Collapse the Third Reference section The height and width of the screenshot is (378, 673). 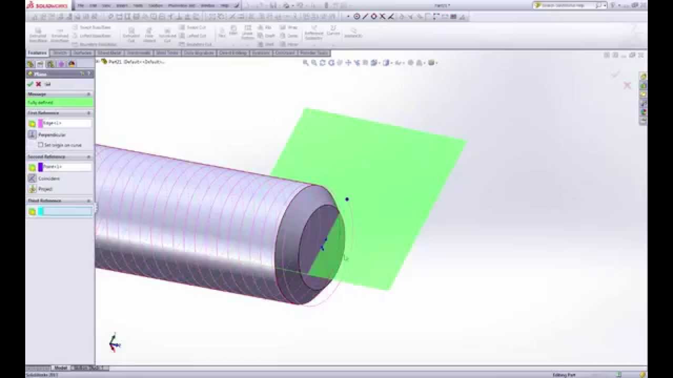[88, 201]
